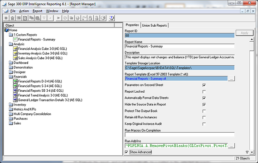Click the blue question mark Help icon
This screenshot has height=163, width=258.
111,18
